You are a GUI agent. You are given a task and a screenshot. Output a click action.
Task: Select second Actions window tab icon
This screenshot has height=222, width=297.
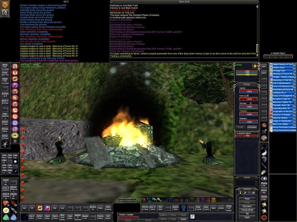coord(244,193)
